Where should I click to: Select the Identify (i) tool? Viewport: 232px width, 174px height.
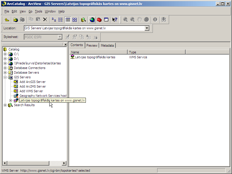(x=155, y=20)
